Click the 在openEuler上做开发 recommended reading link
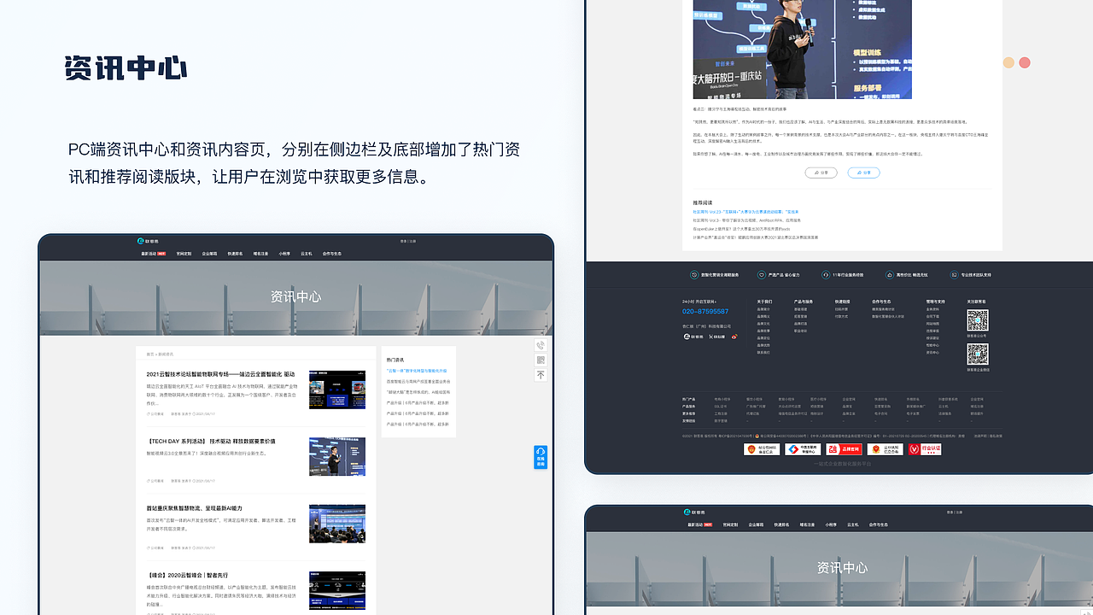Viewport: 1093px width, 615px height. 741,229
